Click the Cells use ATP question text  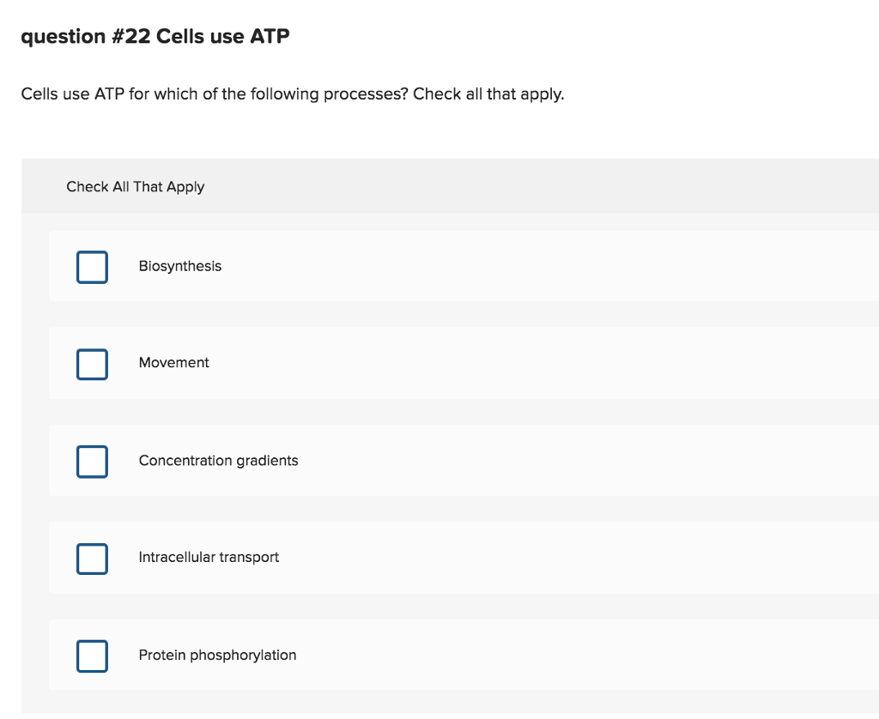(x=294, y=94)
